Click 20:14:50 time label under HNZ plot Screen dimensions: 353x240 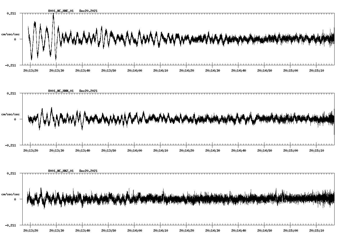click(265, 231)
